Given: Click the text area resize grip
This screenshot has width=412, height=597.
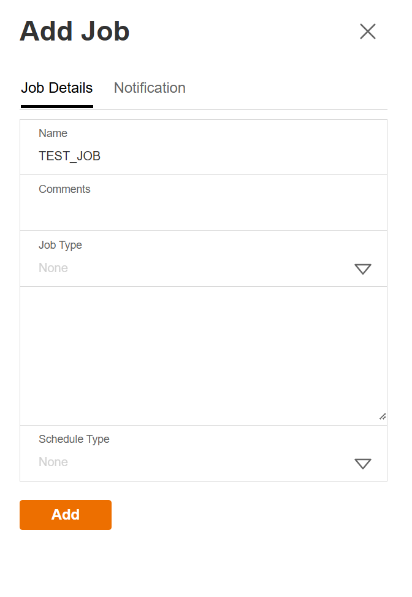Looking at the screenshot, I should click(383, 416).
